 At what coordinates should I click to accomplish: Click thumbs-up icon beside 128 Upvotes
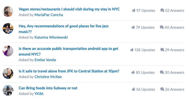click(x=132, y=50)
